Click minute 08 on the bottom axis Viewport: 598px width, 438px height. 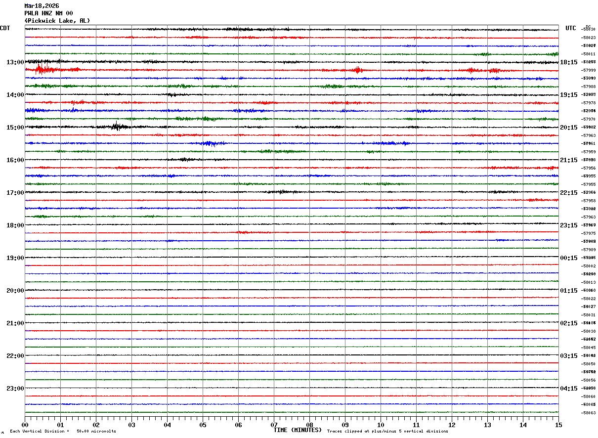click(309, 425)
